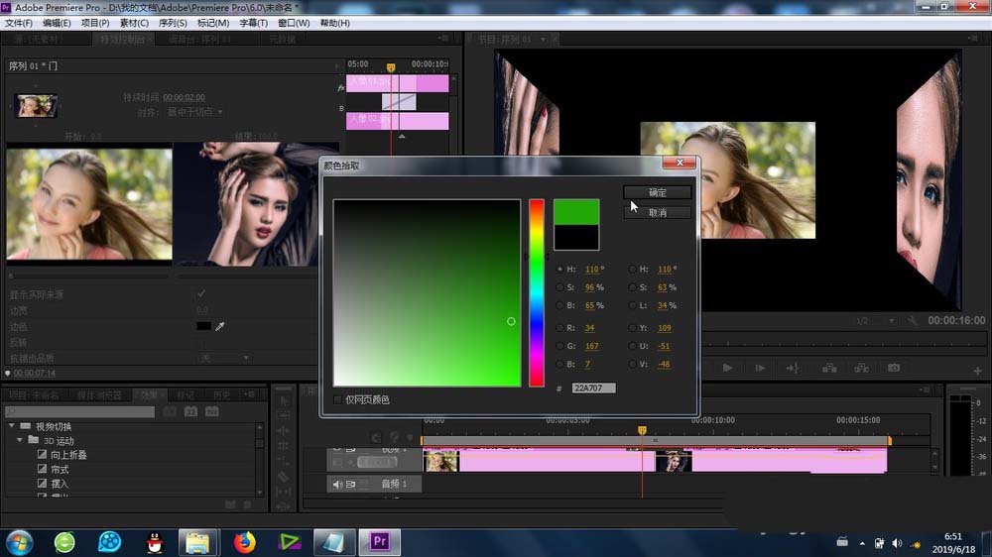Click the Play button in program monitor
Image resolution: width=992 pixels, height=557 pixels.
coord(727,368)
